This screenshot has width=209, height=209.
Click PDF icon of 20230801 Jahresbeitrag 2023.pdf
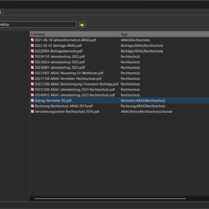coord(32,67)
